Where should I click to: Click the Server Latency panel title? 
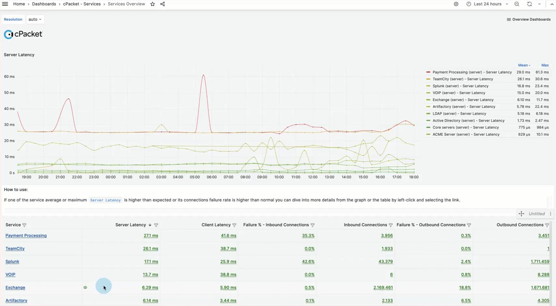pos(19,55)
